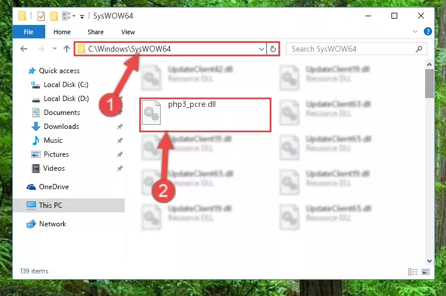Click the folder icon in title bar
The height and width of the screenshot is (296, 446).
point(23,16)
